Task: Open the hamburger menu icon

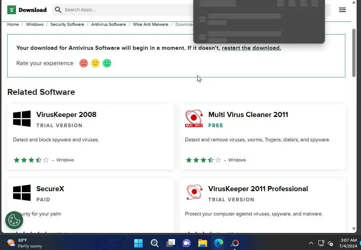Action: point(342,10)
